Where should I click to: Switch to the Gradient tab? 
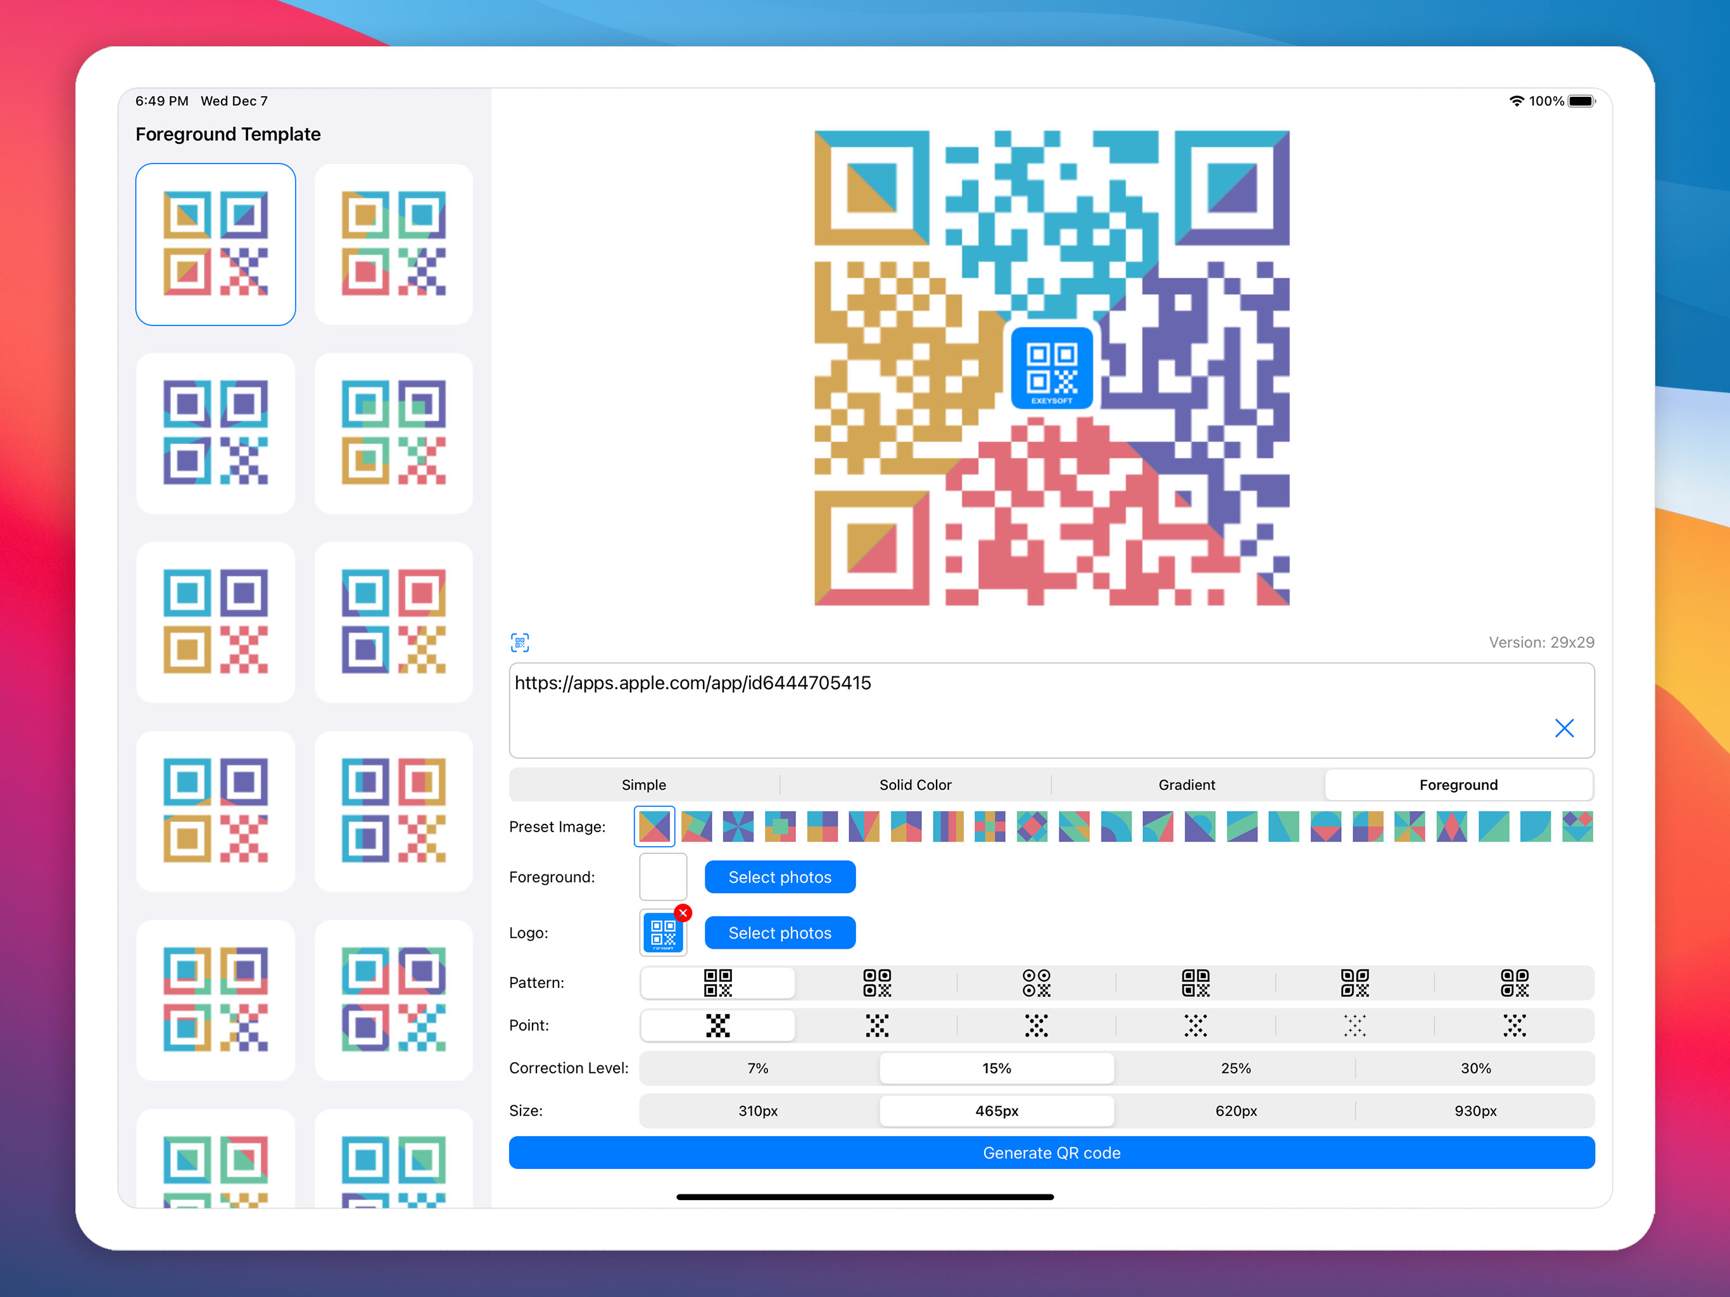click(1187, 785)
